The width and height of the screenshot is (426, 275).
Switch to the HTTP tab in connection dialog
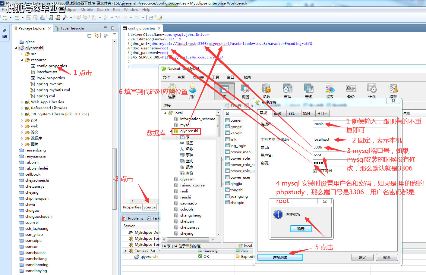point(322,113)
